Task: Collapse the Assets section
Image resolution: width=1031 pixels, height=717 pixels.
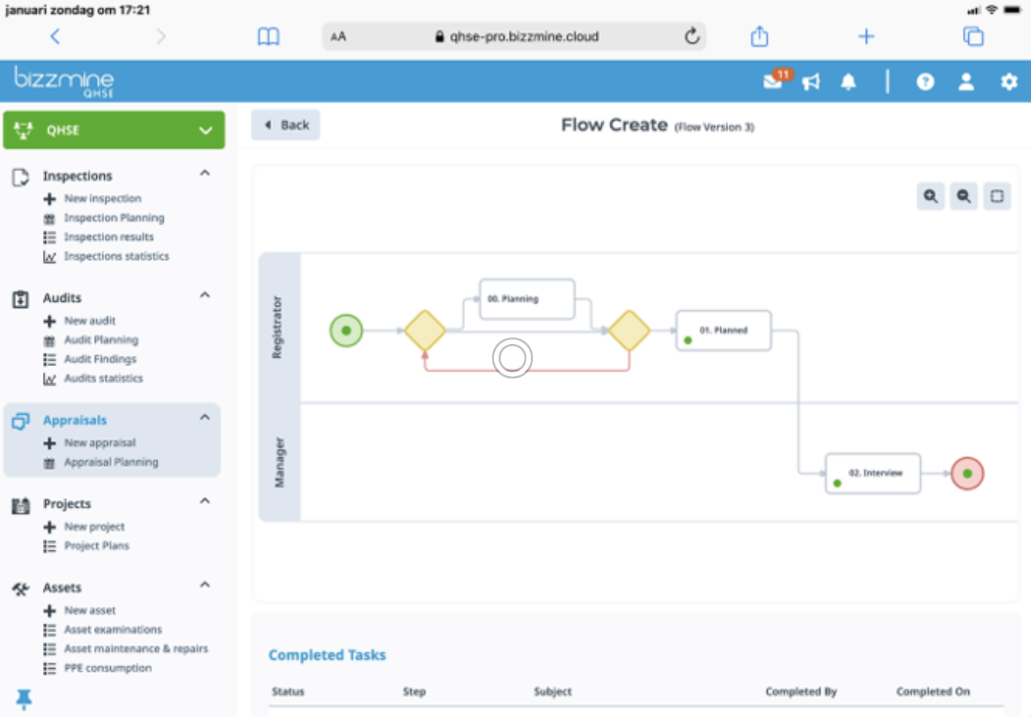Action: tap(205, 585)
